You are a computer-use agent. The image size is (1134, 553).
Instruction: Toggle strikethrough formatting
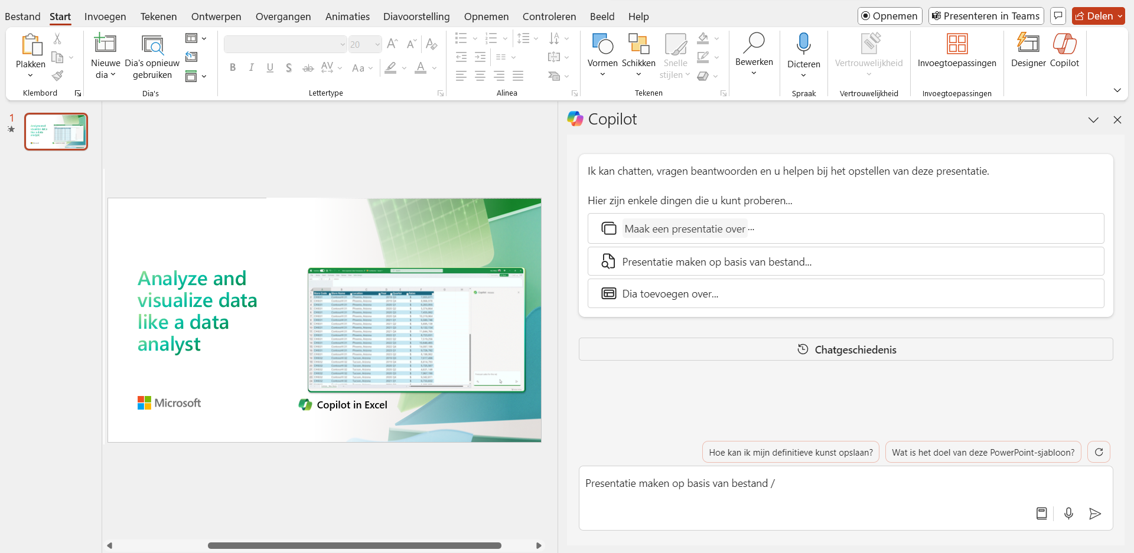click(308, 68)
